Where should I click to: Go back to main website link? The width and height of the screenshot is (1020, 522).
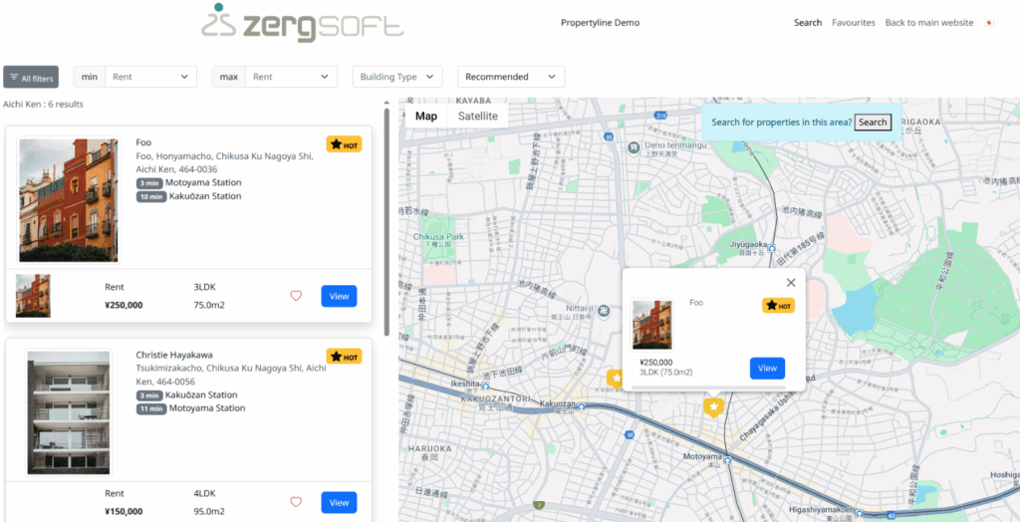(928, 23)
